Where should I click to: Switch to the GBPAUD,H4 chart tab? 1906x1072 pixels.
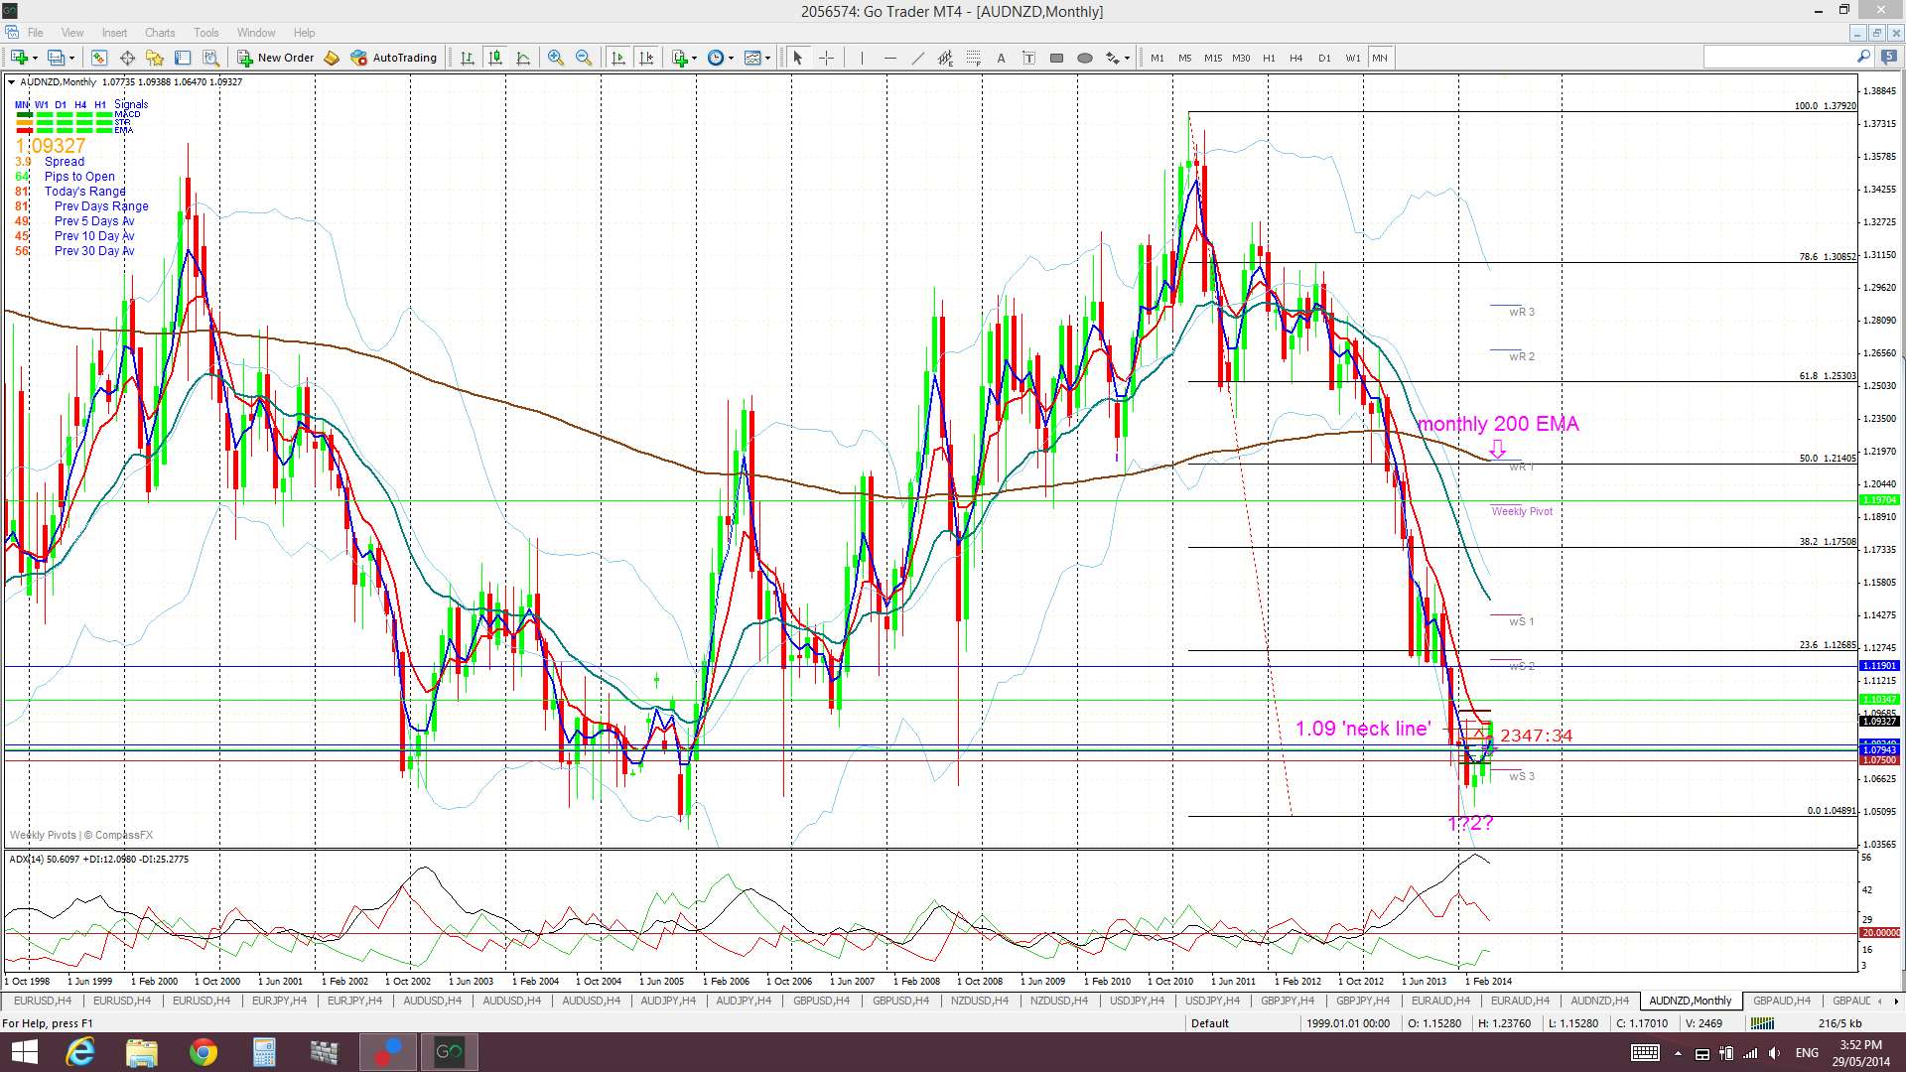[1781, 1001]
